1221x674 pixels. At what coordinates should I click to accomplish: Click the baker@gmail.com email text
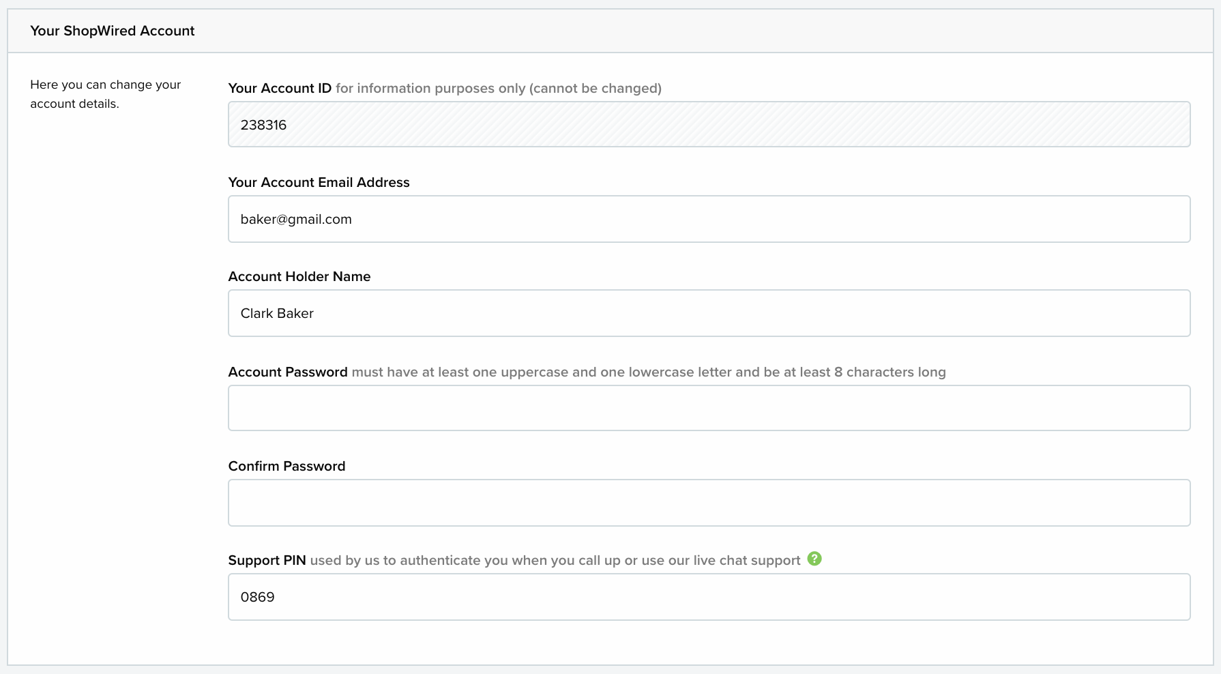coord(296,219)
